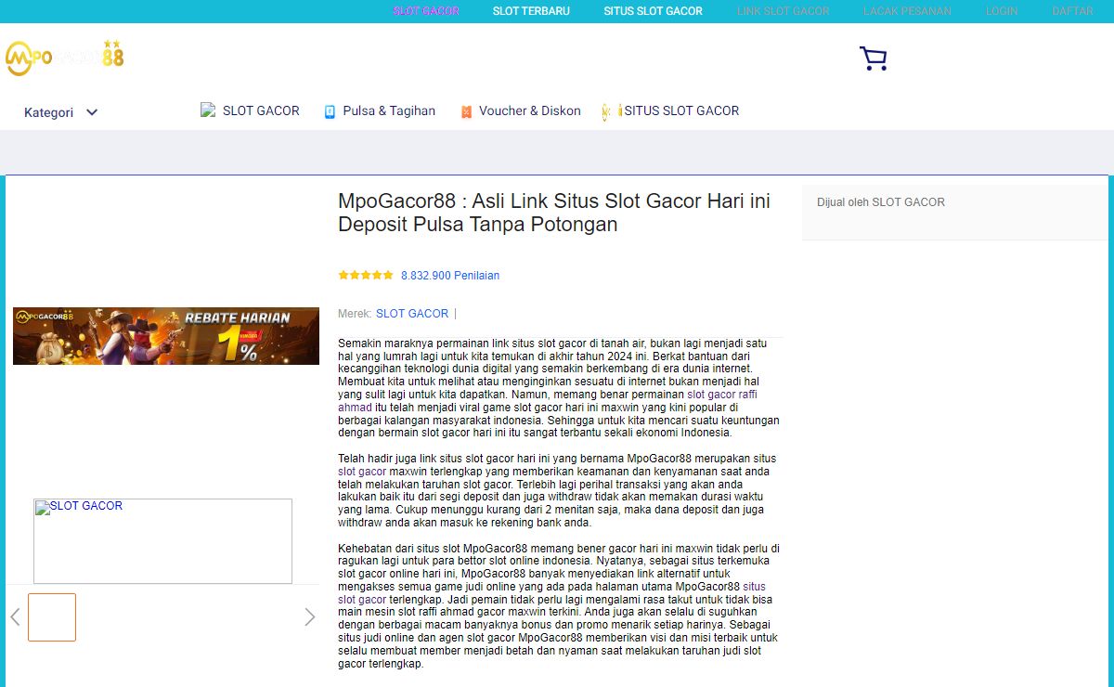The width and height of the screenshot is (1114, 687).
Task: Click the MpoGacor88 product title
Action: click(554, 213)
